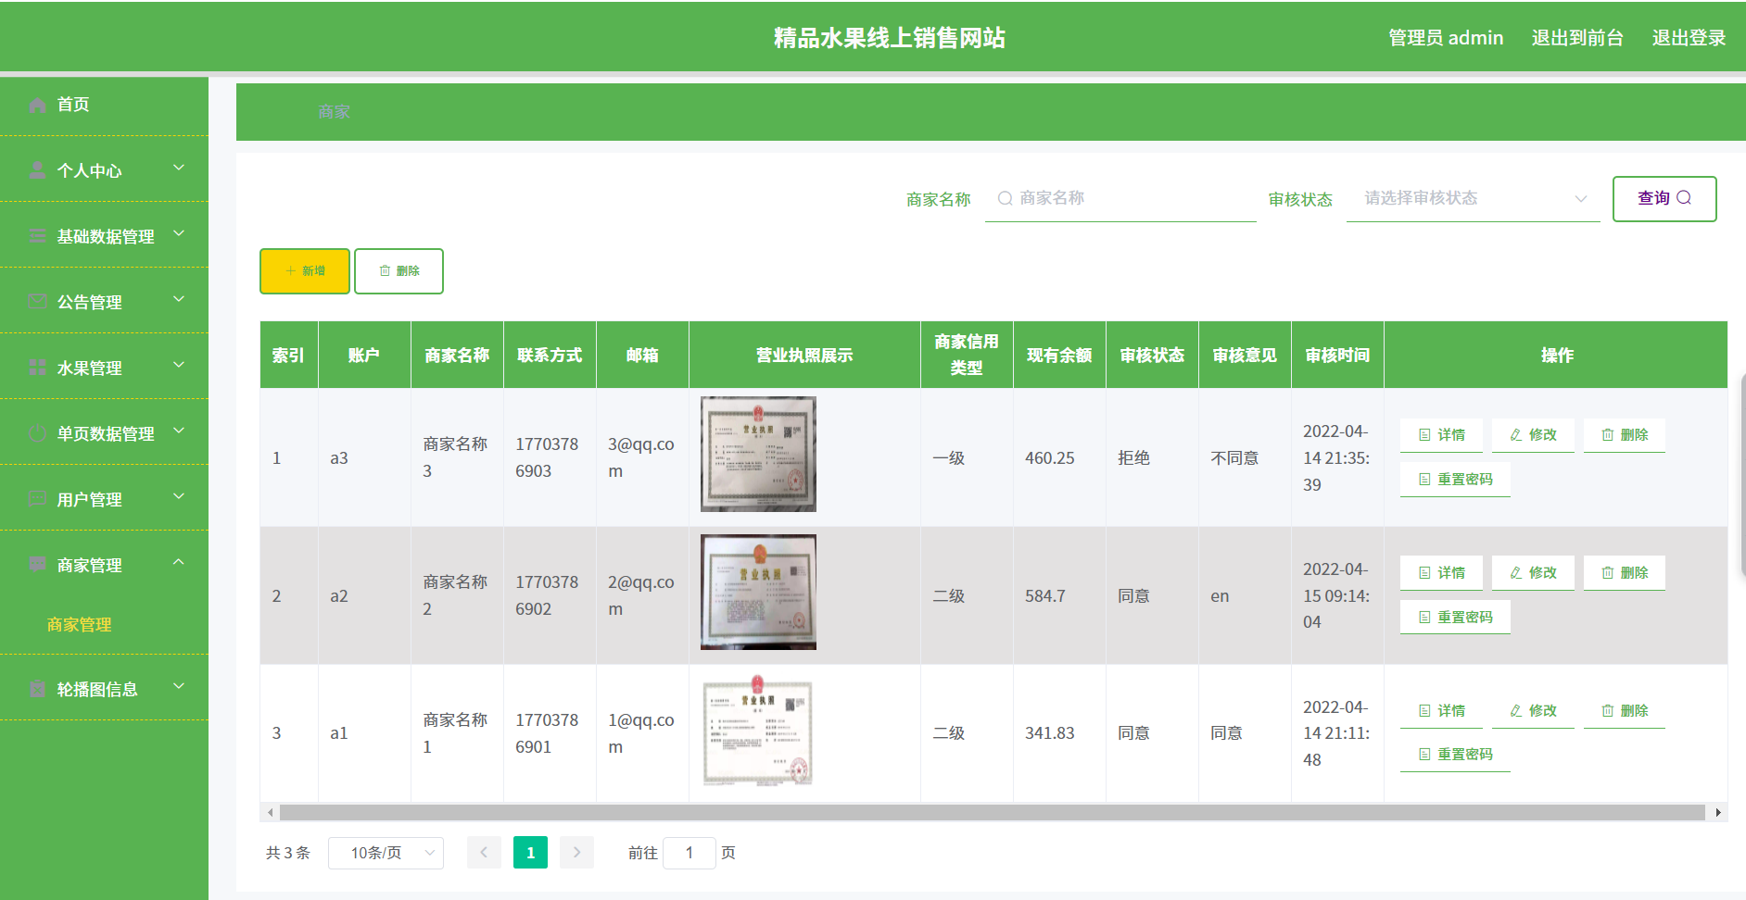The height and width of the screenshot is (900, 1746).
Task: Open 个人中心 menu item
Action: pyautogui.click(x=104, y=170)
